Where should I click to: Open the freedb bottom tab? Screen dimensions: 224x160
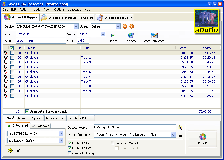(72, 118)
